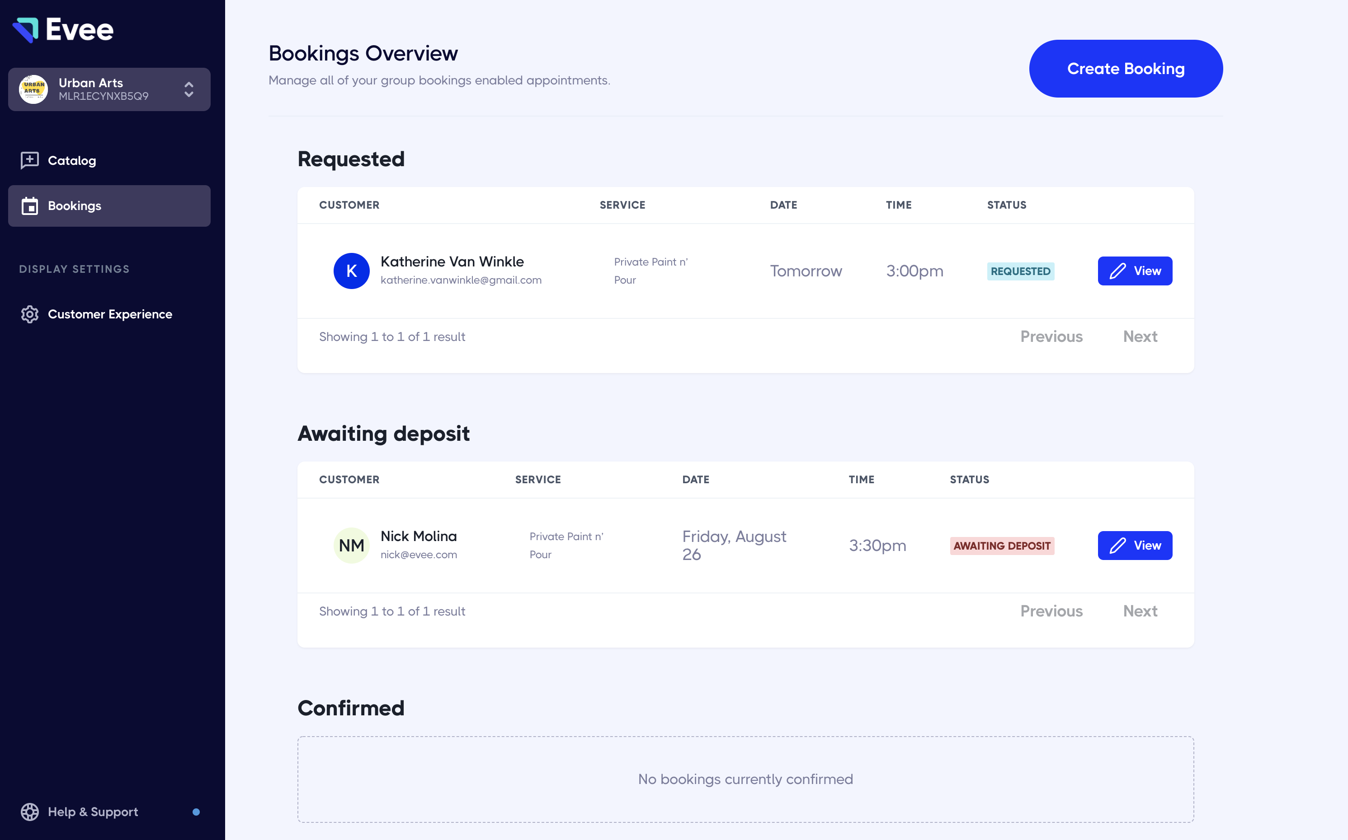
Task: Open the Bookings menu item
Action: coord(75,206)
